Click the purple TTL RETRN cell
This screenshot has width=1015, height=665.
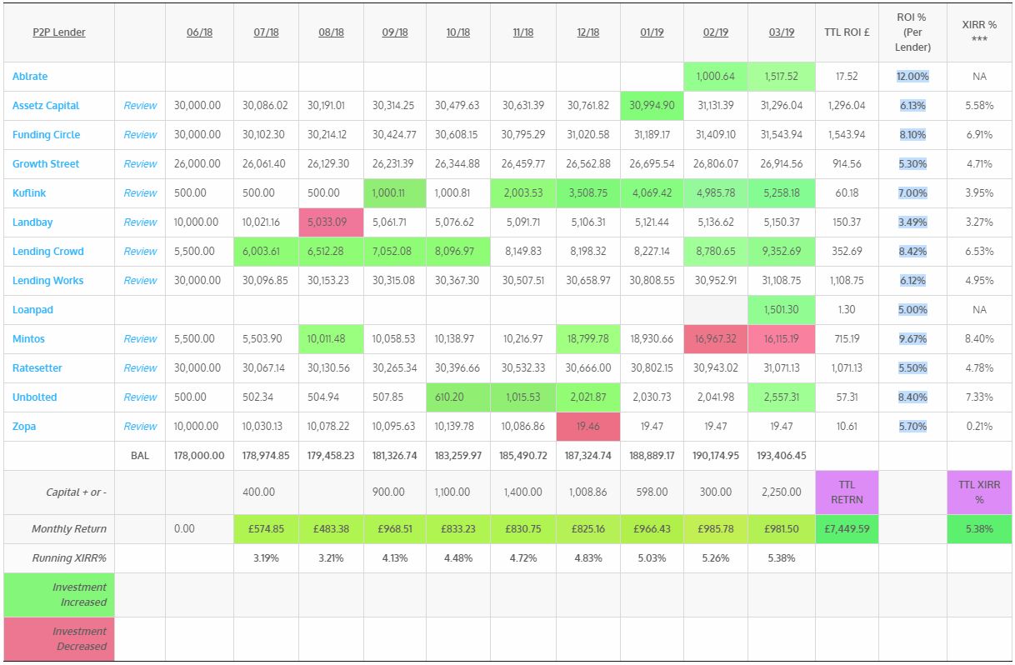(847, 492)
